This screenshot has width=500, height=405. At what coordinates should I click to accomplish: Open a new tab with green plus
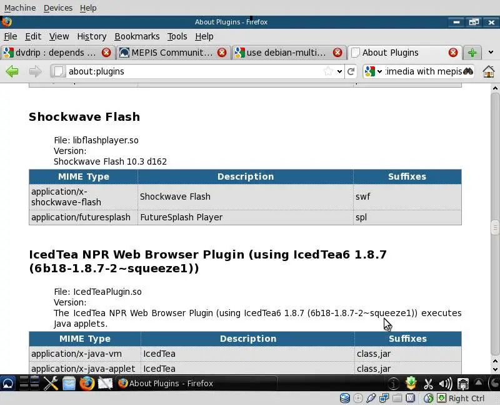[472, 53]
